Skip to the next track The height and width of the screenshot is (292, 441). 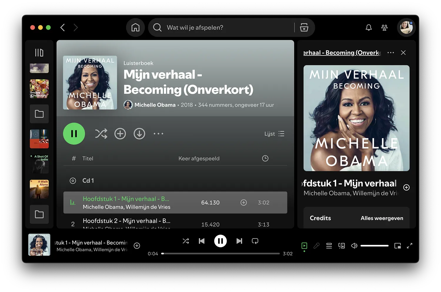click(239, 241)
